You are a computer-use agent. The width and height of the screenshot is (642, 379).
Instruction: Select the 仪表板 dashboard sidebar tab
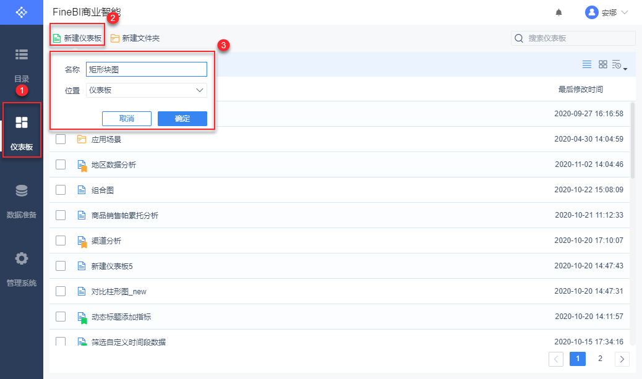(x=22, y=131)
